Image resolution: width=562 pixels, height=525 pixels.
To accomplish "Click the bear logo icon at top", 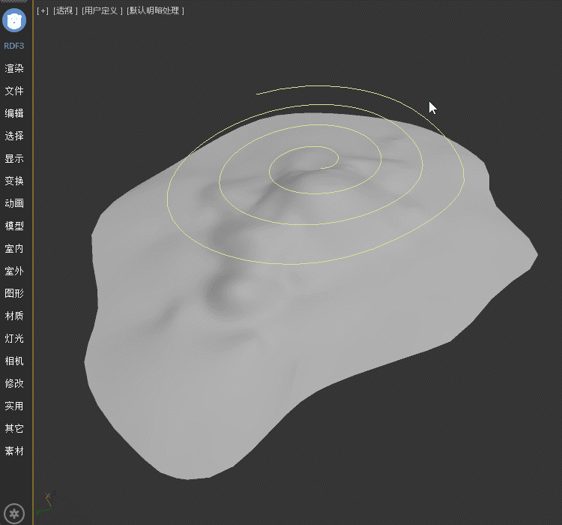I will [x=15, y=19].
